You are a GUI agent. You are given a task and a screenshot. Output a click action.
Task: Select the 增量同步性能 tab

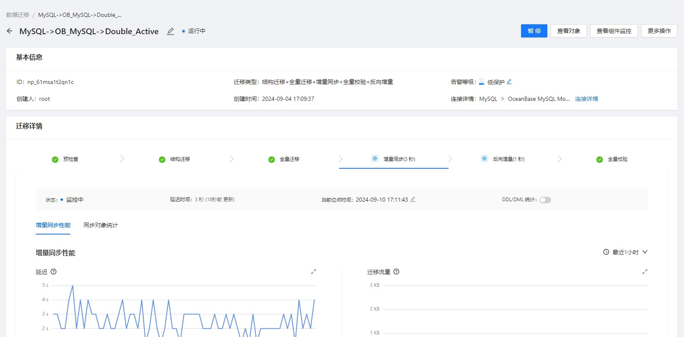click(x=53, y=225)
